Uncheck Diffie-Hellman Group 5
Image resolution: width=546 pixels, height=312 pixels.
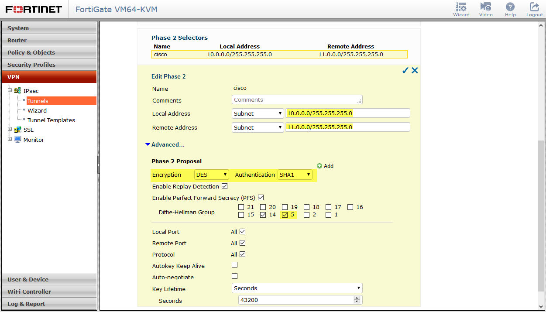(285, 215)
